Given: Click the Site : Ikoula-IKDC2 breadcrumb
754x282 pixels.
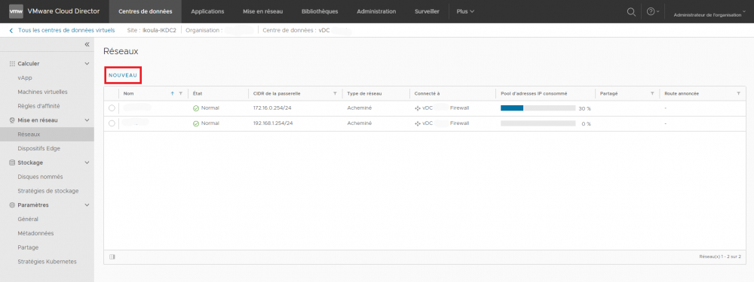Looking at the screenshot, I should click(152, 30).
